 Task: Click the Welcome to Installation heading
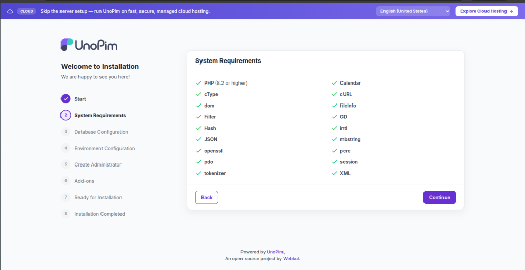[x=100, y=66]
